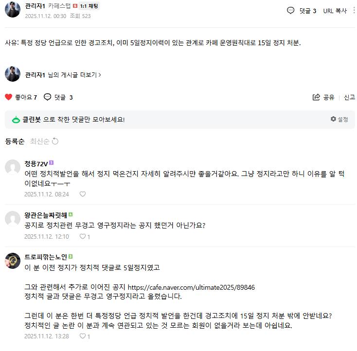Click the 청용72V username
Viewport: 357px width, 351px height.
click(x=36, y=163)
